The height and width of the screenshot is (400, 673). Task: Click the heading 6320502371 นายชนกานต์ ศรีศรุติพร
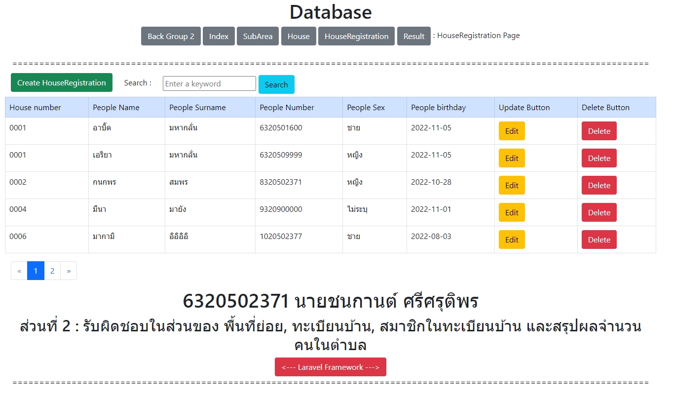point(331,301)
